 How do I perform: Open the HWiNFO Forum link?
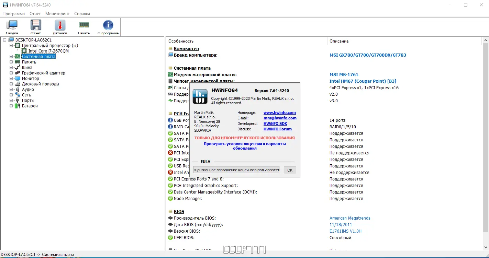[278, 129]
